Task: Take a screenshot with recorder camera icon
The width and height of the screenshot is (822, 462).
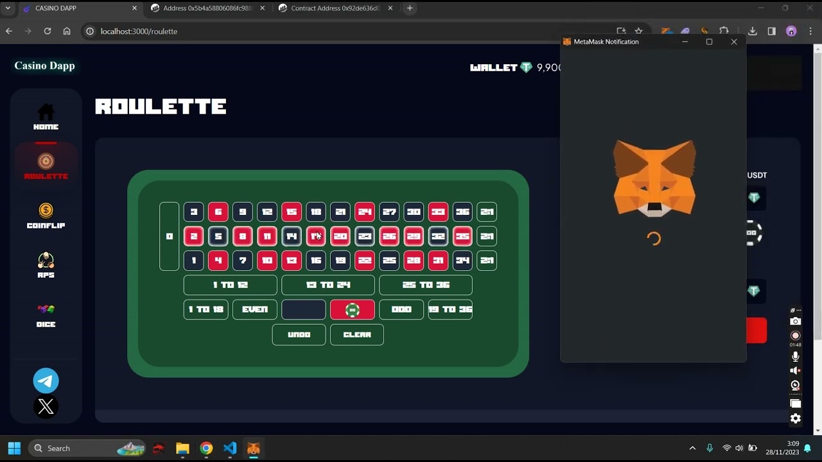Action: (796, 321)
